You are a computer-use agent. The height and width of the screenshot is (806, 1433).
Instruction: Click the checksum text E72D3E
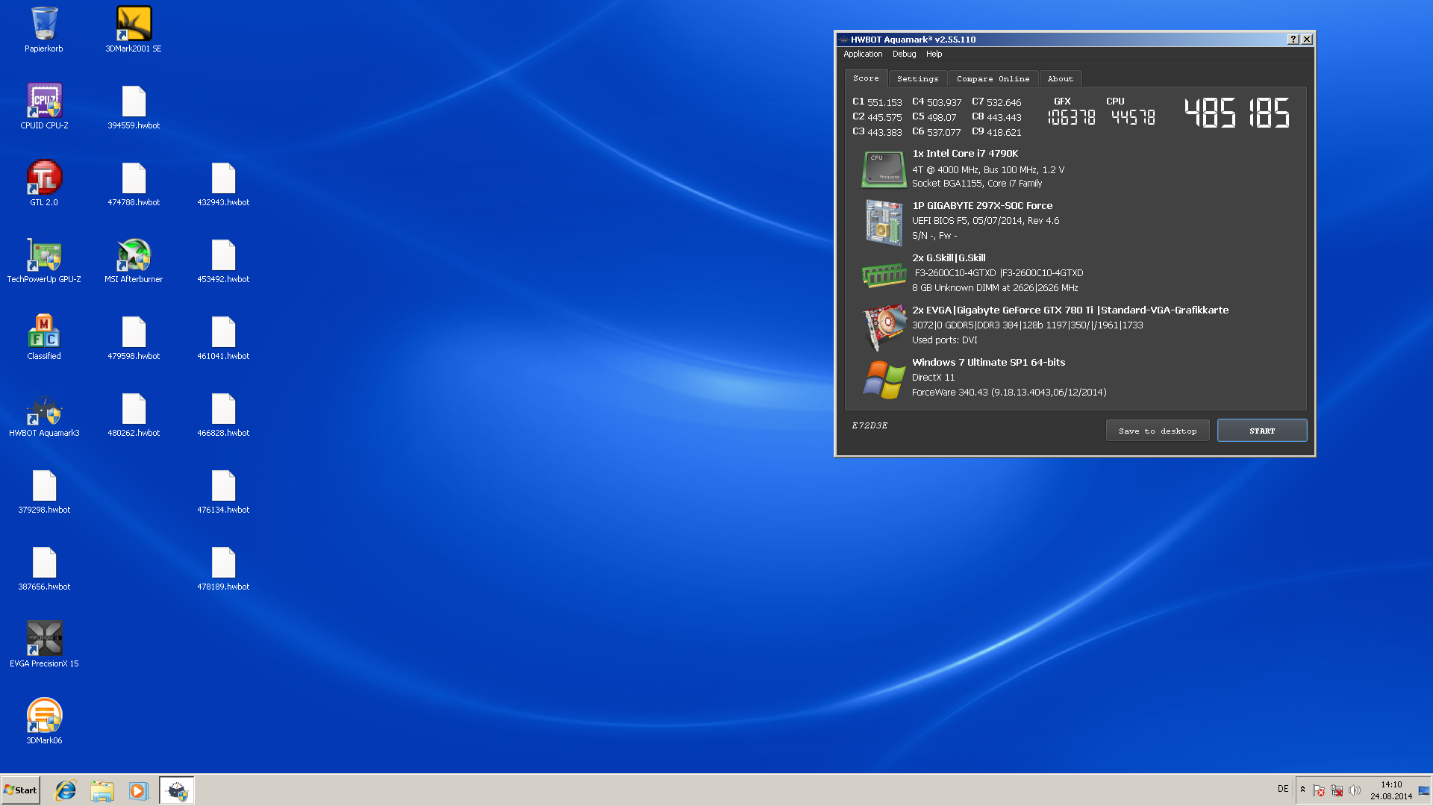[870, 425]
